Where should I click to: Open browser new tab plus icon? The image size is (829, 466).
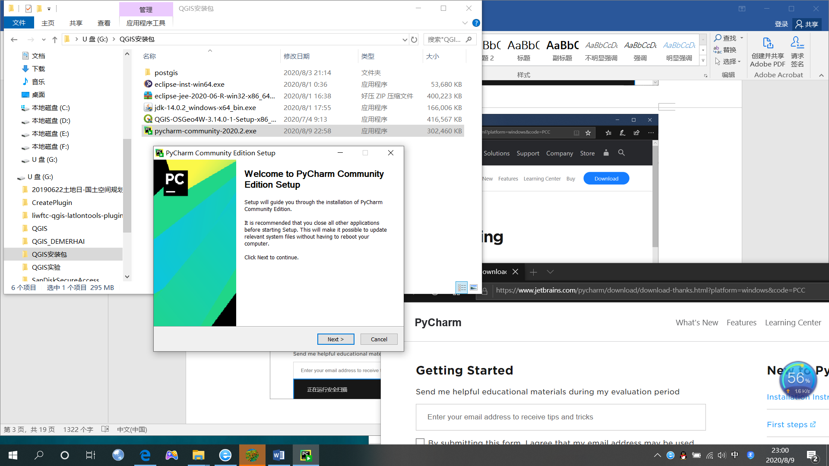click(533, 272)
